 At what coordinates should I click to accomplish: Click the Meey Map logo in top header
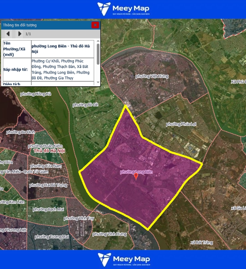123,9
